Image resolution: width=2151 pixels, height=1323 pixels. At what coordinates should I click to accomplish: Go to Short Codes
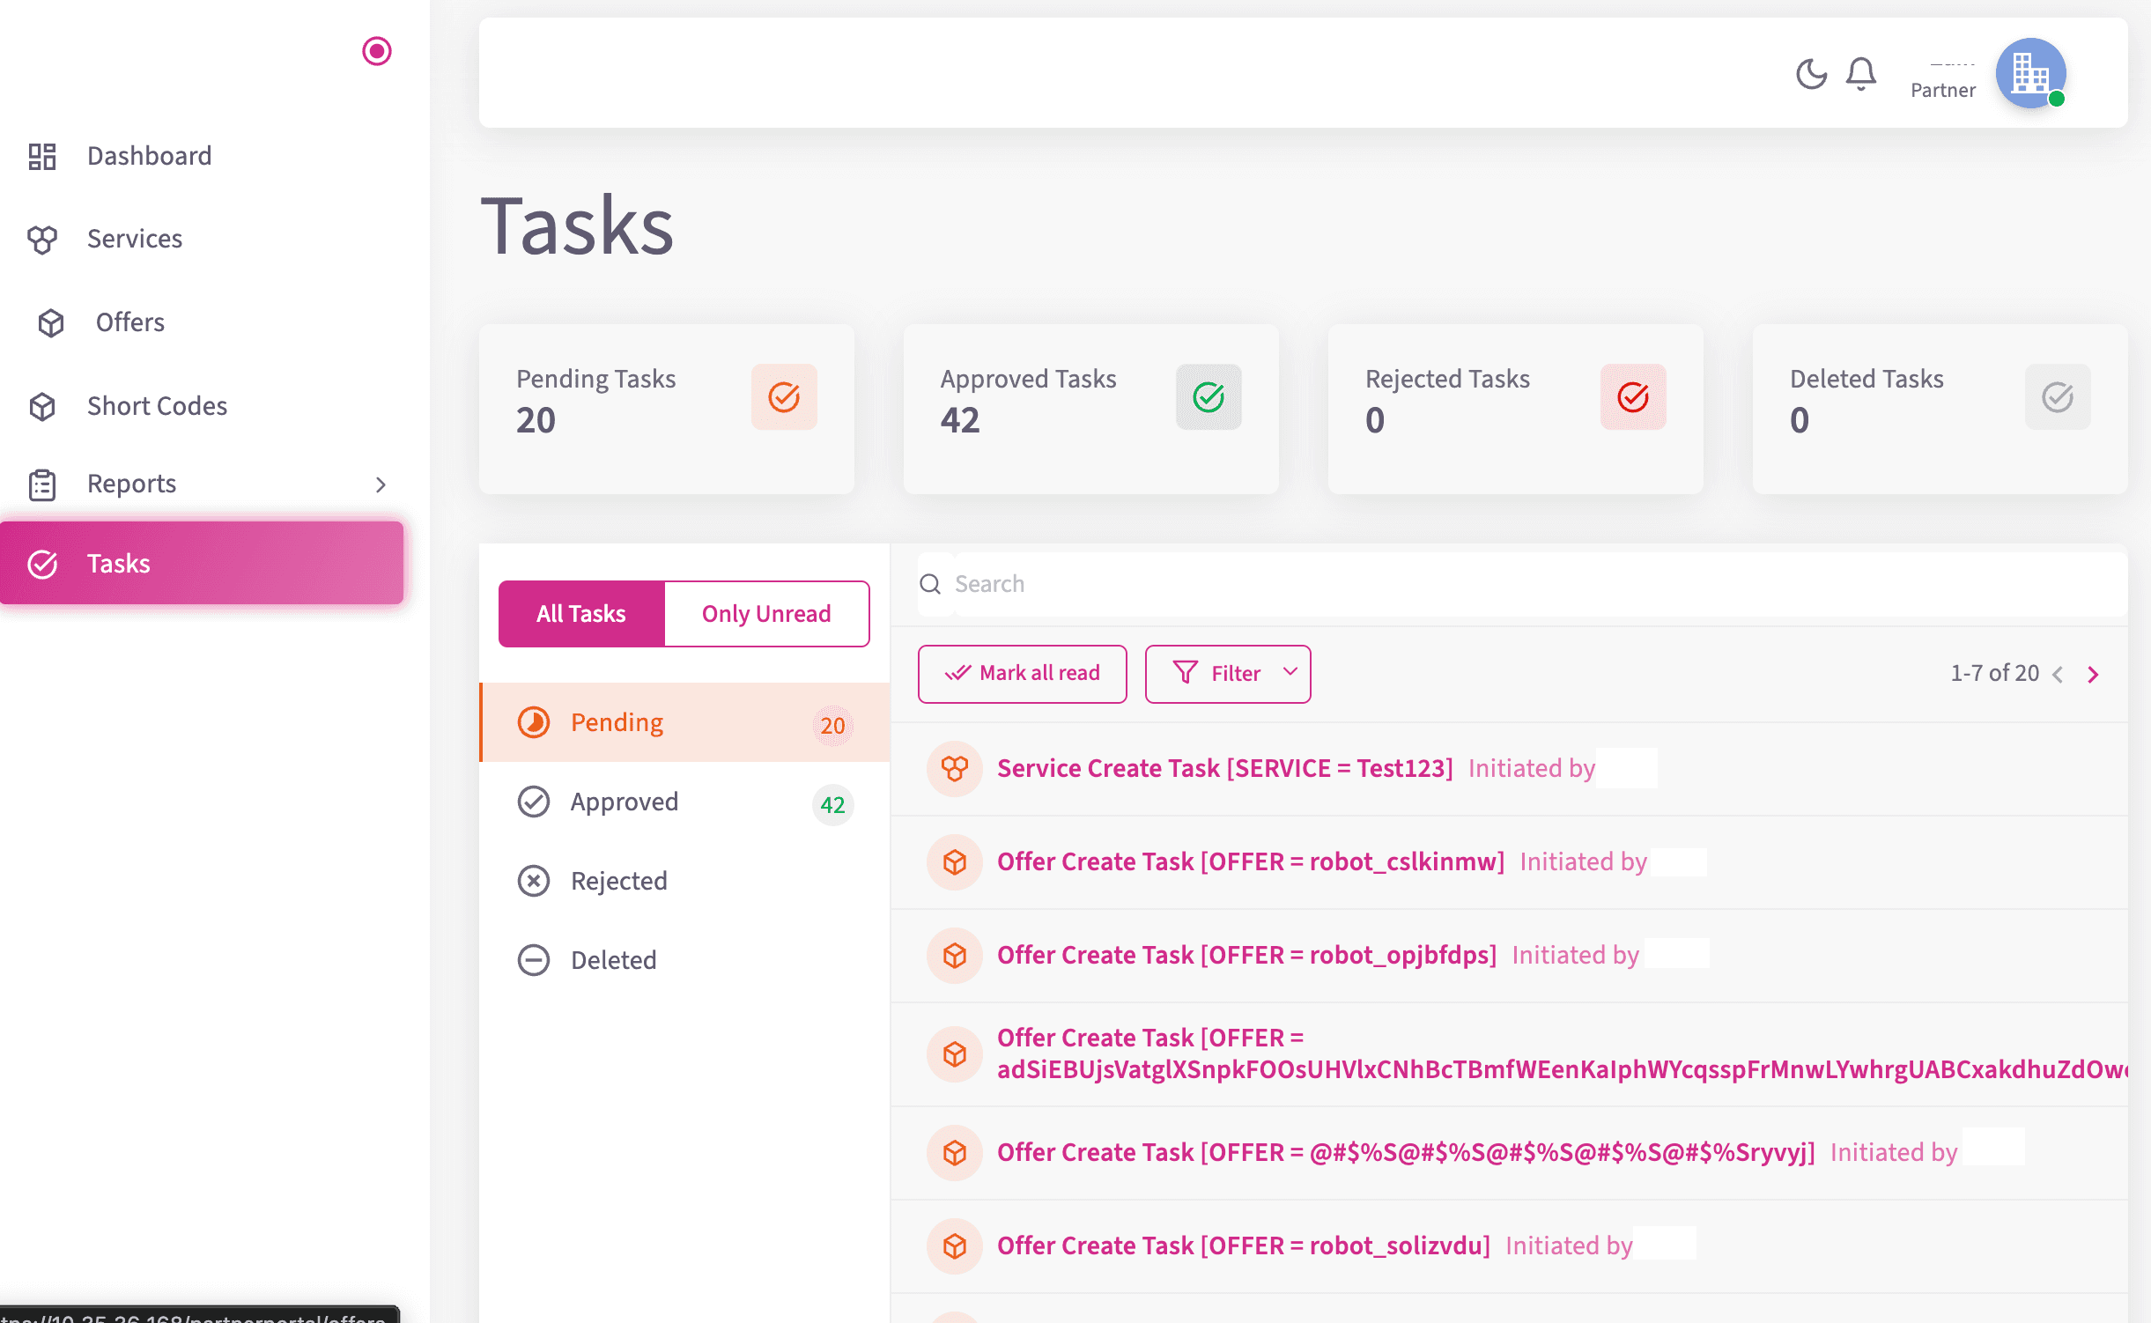coord(157,405)
